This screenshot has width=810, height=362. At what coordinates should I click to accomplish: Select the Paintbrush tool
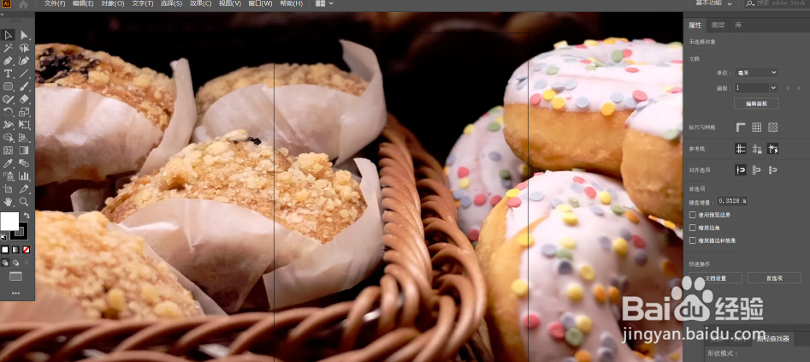coord(24,86)
